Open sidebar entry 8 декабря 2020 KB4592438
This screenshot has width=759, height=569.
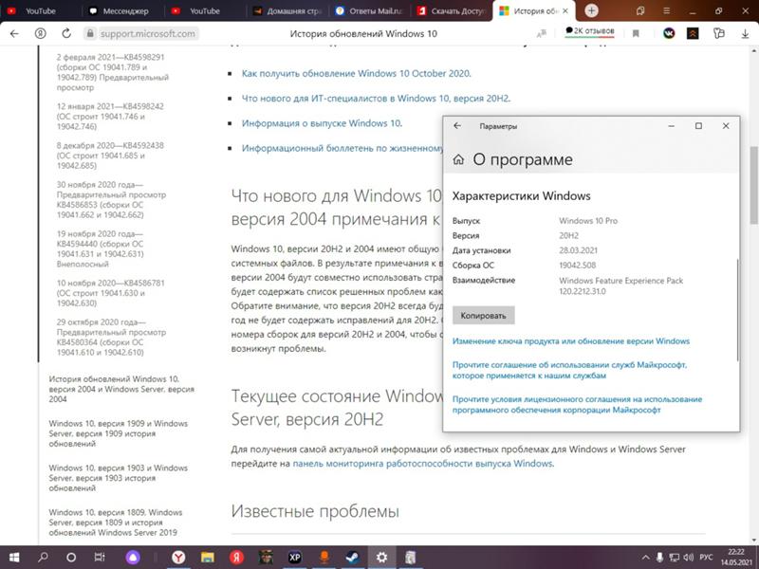pos(110,156)
